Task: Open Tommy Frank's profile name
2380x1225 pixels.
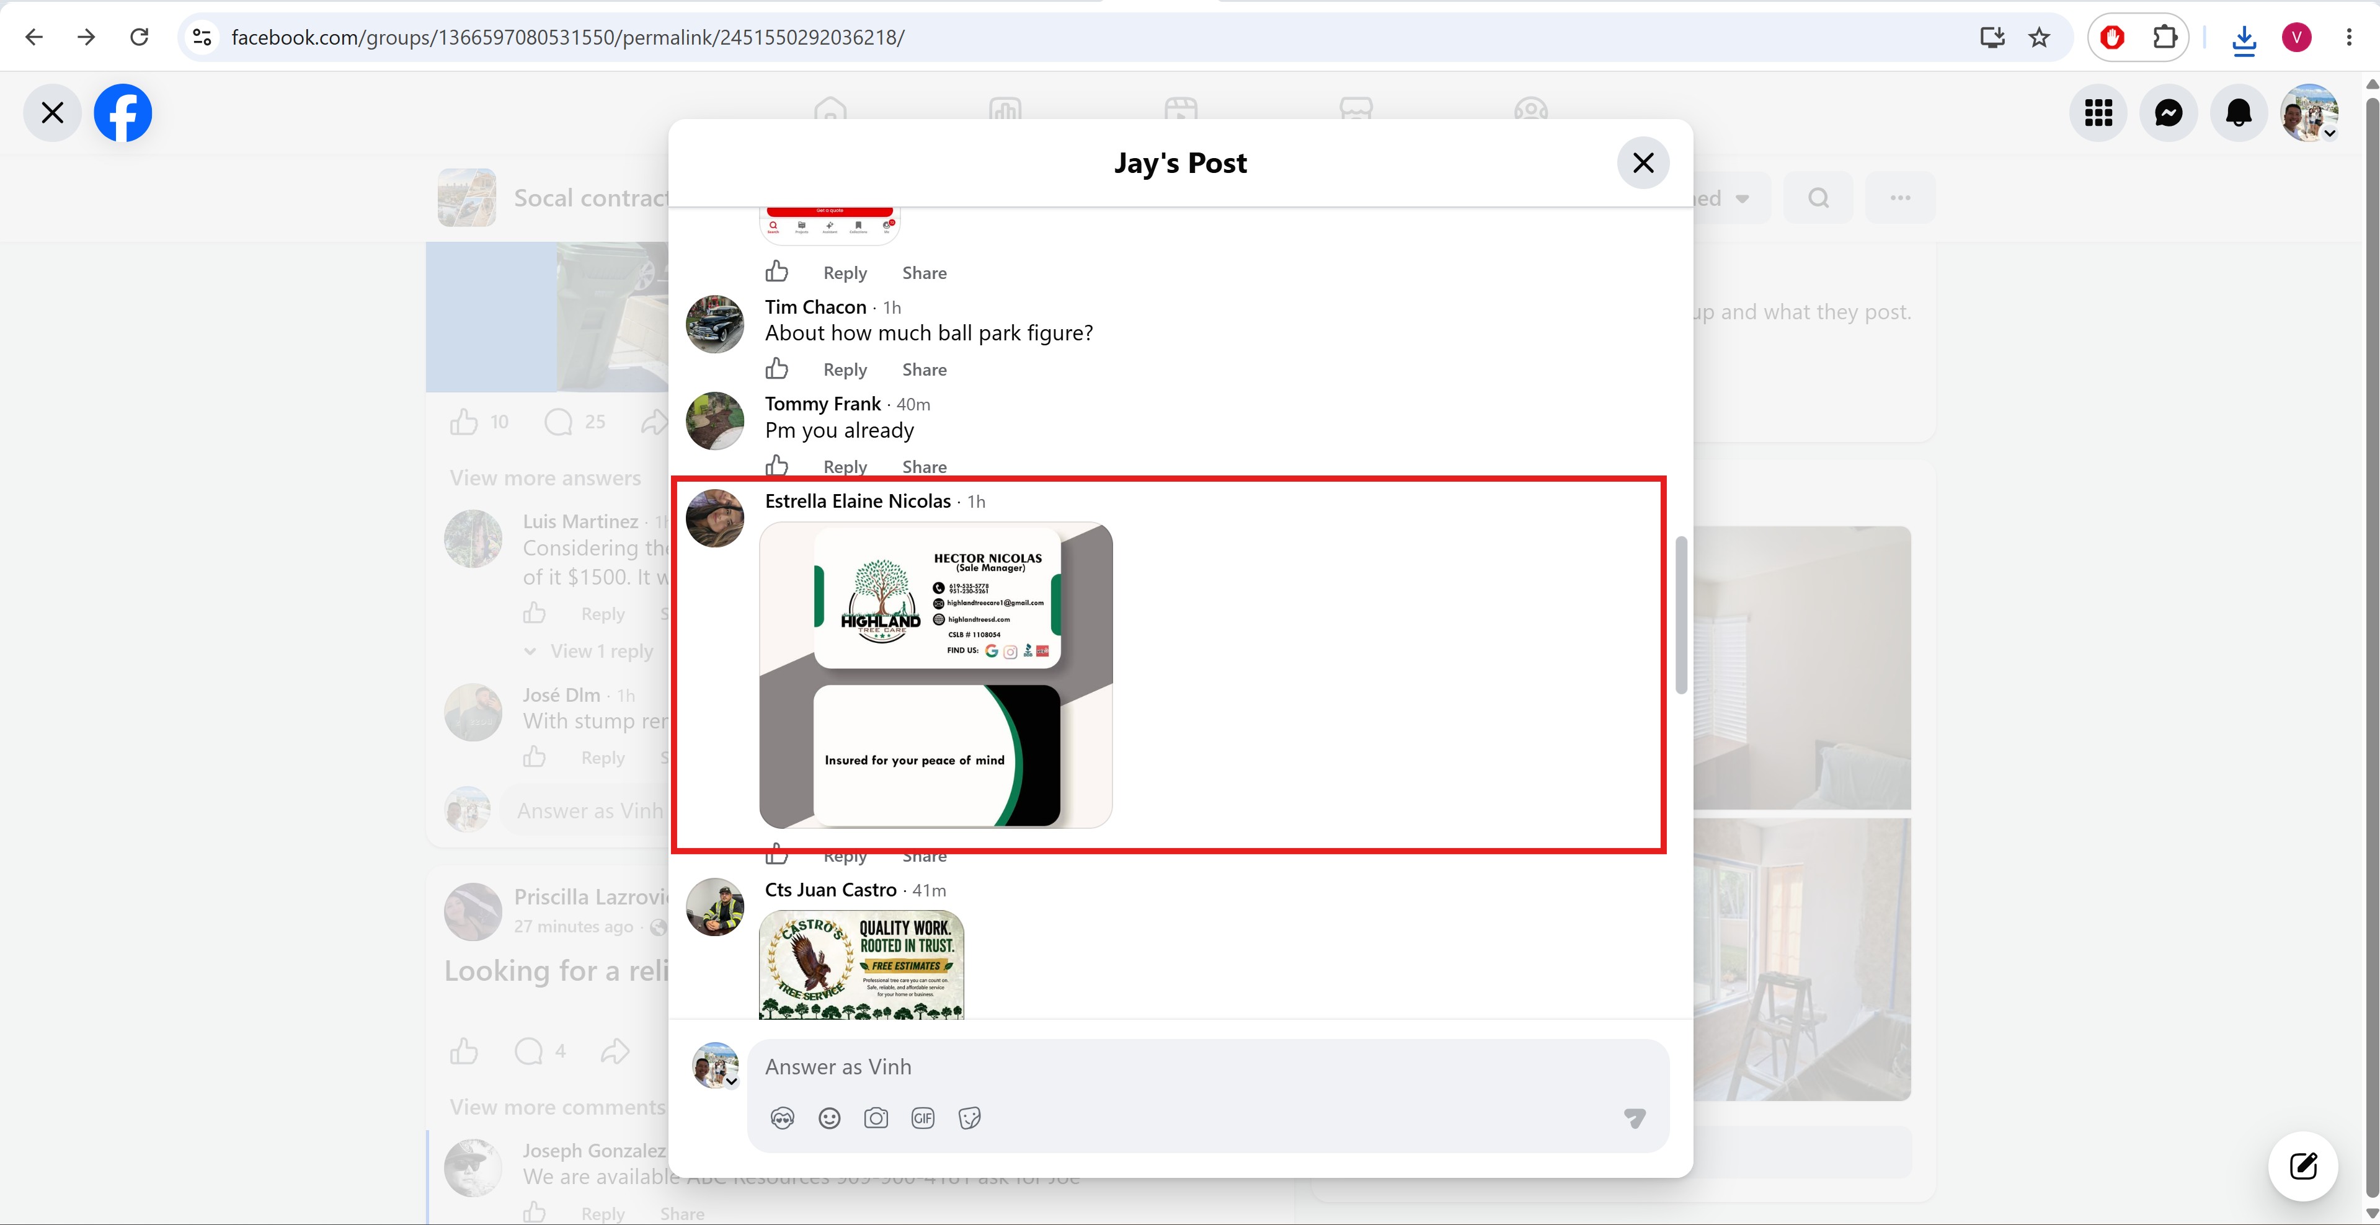Action: click(x=822, y=404)
